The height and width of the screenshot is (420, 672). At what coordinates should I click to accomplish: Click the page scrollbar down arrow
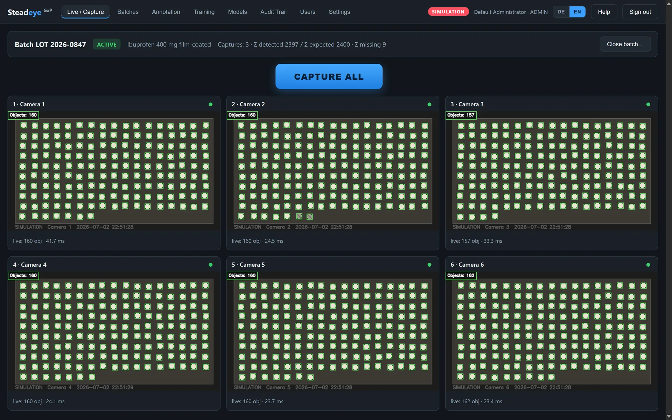(x=669, y=416)
